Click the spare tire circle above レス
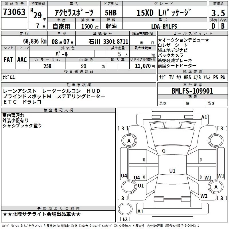This screenshot has height=229, width=229. [125, 209]
